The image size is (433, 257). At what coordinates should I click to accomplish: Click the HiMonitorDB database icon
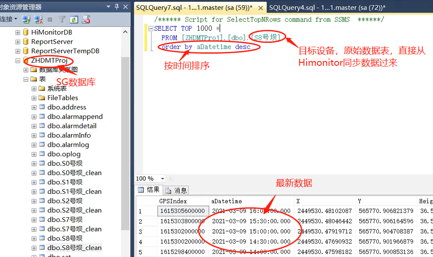coord(26,32)
